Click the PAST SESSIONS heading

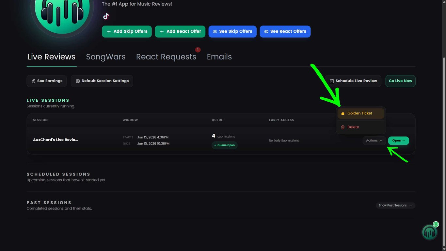(x=49, y=203)
